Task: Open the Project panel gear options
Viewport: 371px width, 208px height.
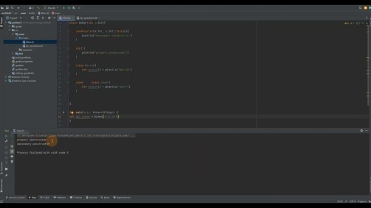Action: pos(49,18)
